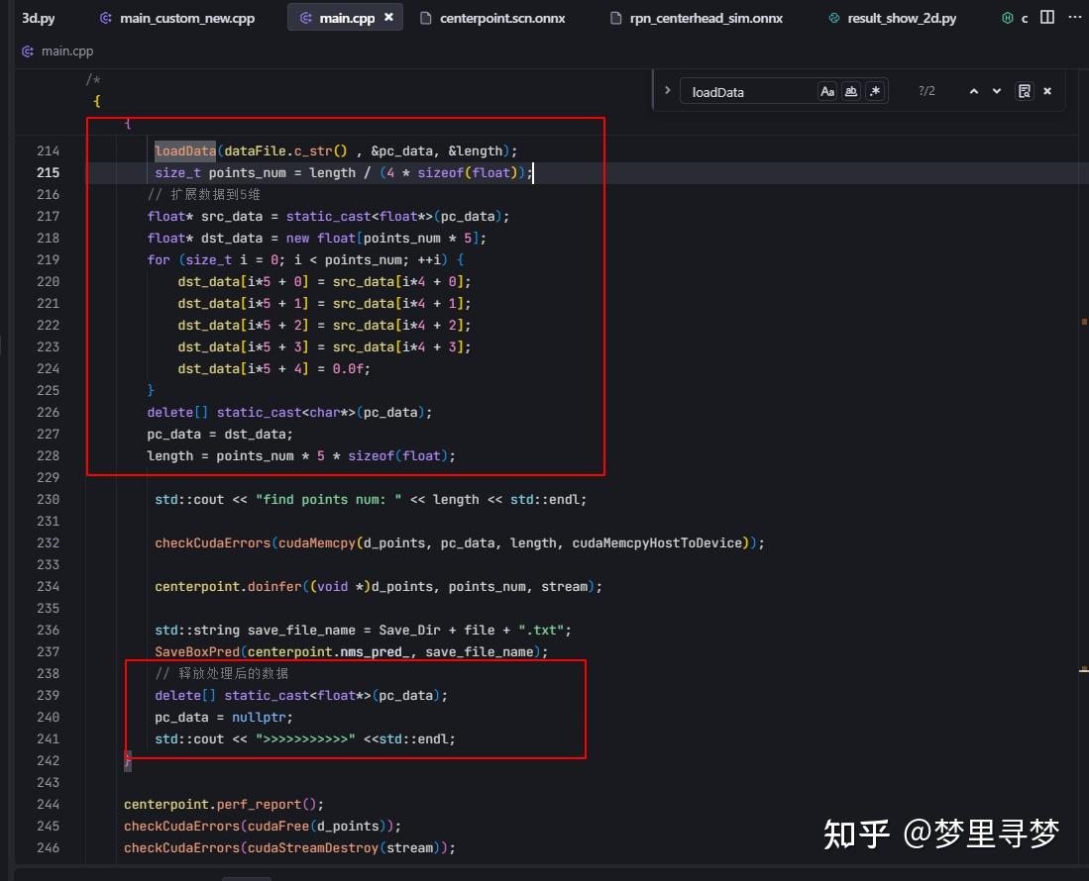Click the main.cpp breadcrumb
This screenshot has height=881, width=1089.
(58, 51)
